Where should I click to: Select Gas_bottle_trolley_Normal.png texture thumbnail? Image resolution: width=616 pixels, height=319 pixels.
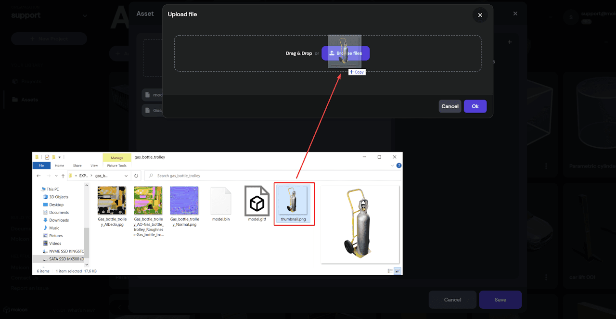(x=184, y=200)
